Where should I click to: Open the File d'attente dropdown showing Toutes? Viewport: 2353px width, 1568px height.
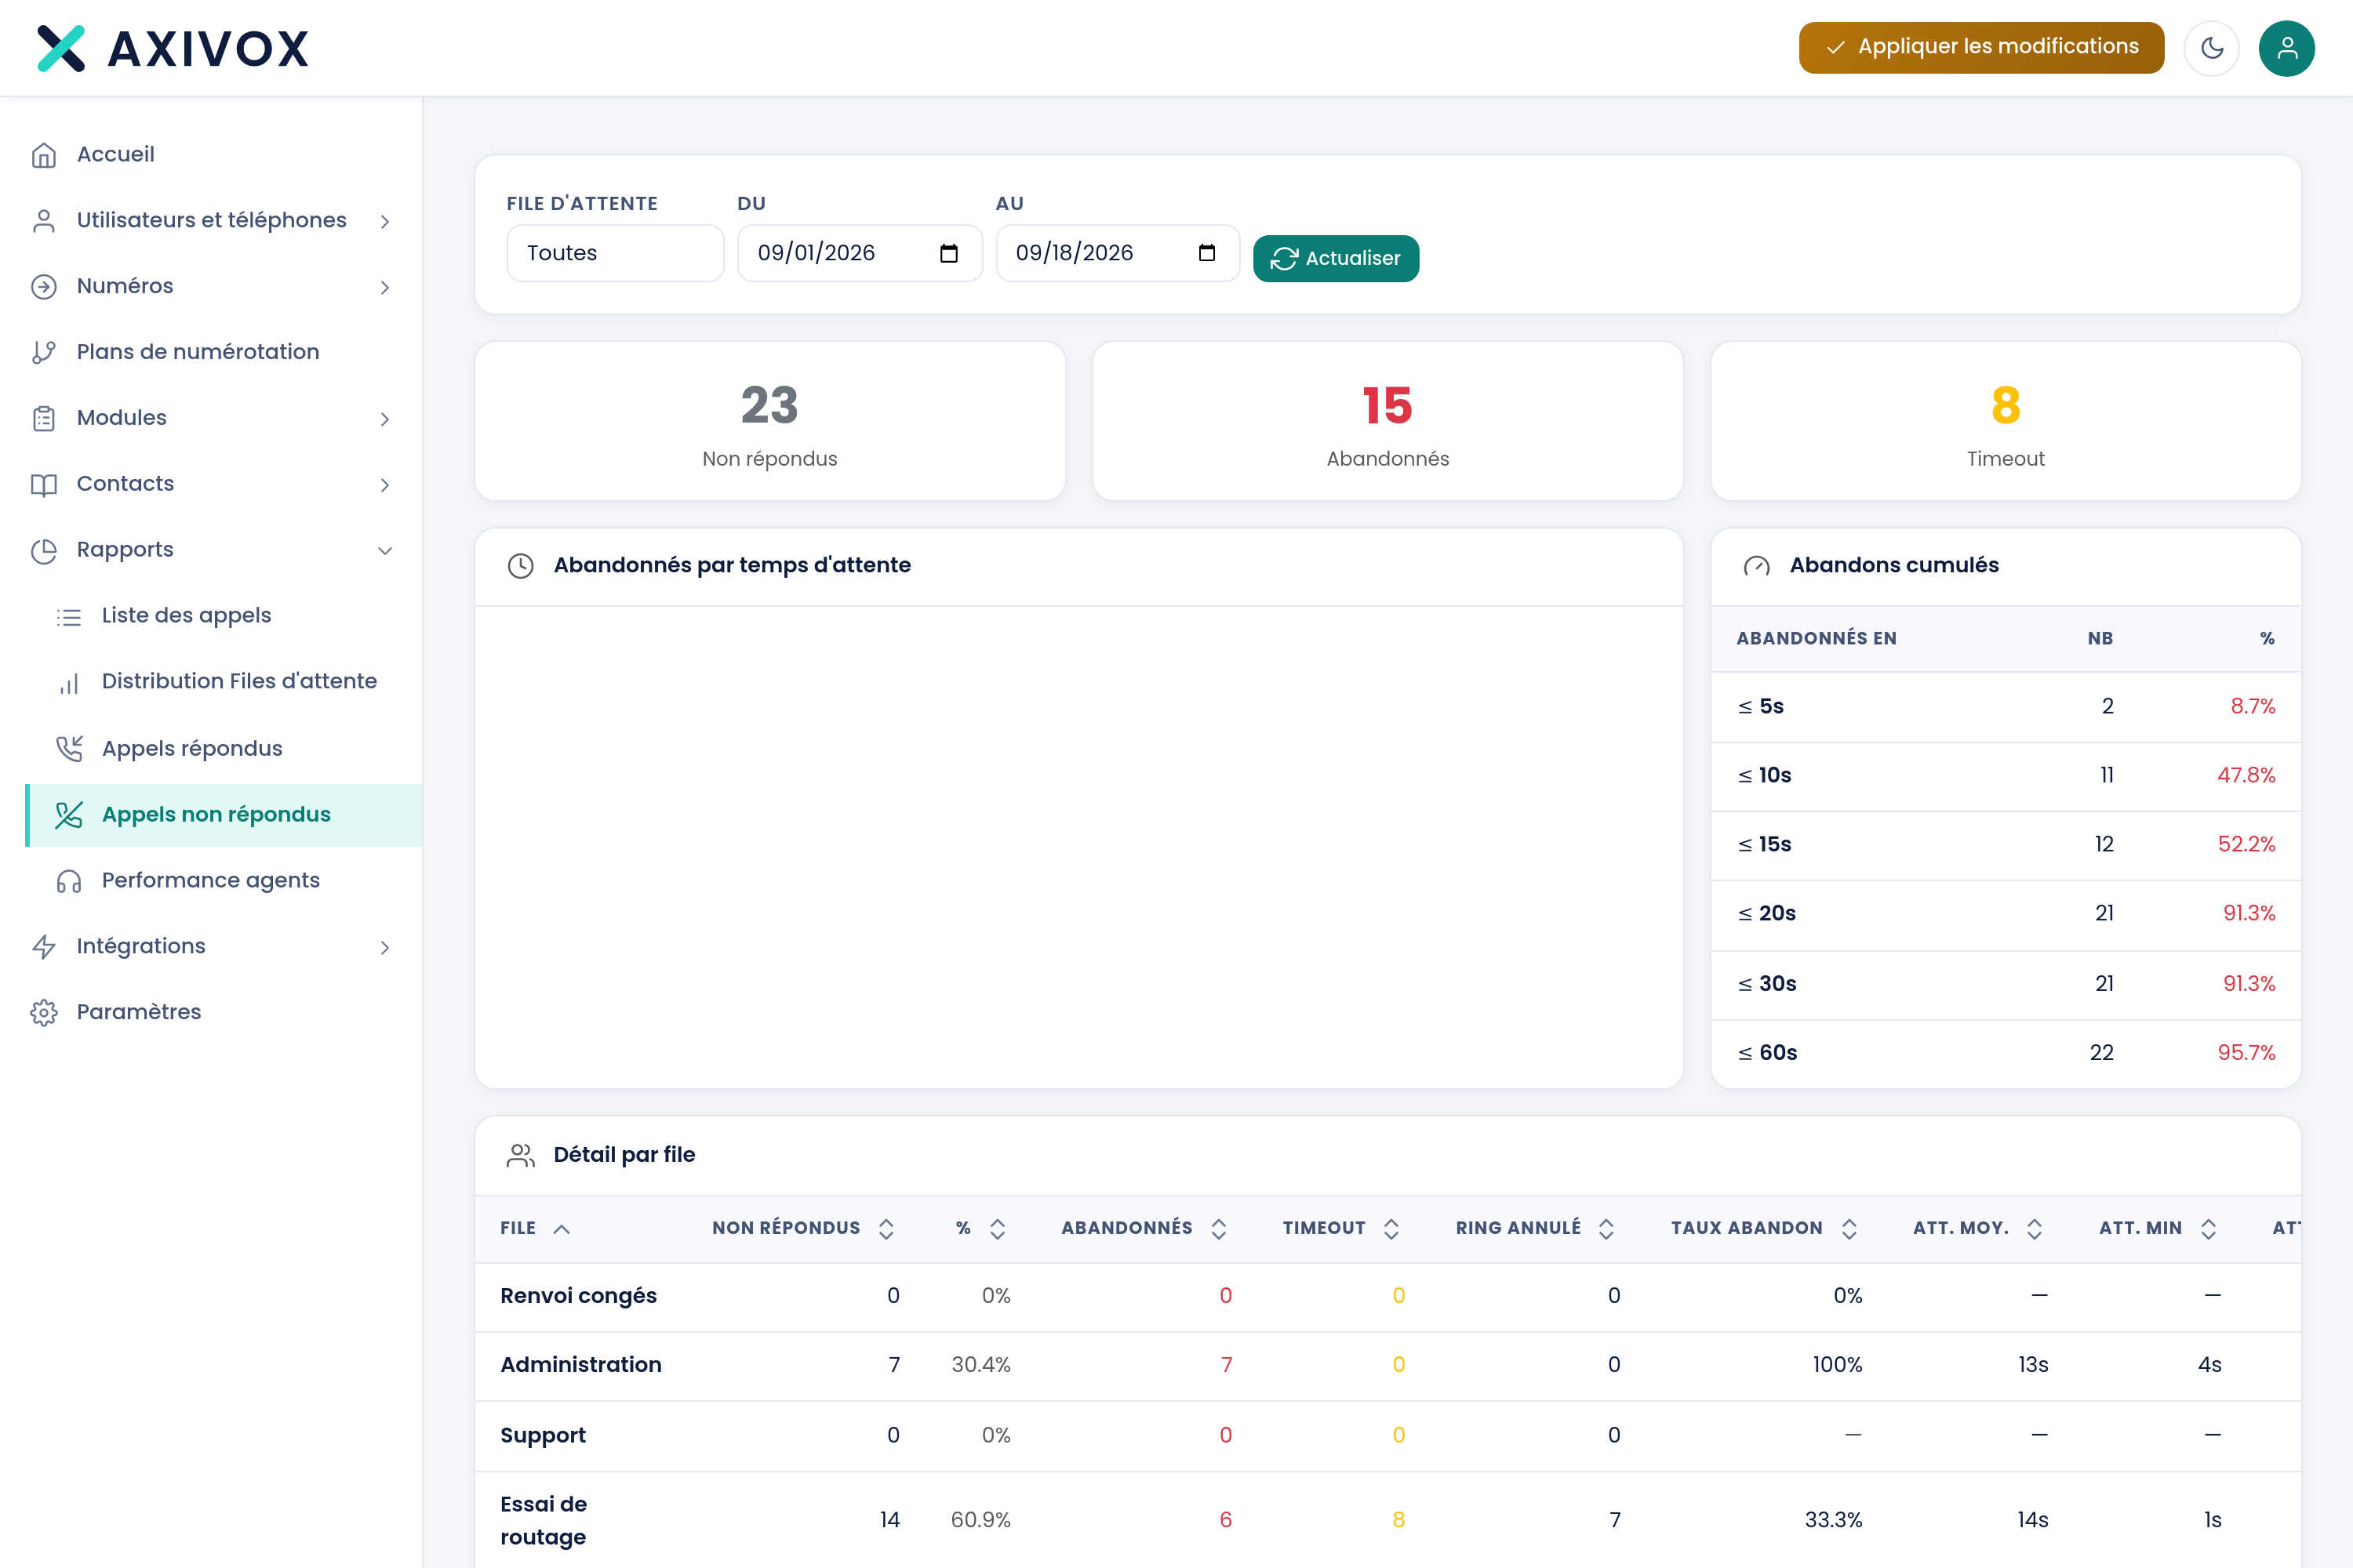pos(615,253)
